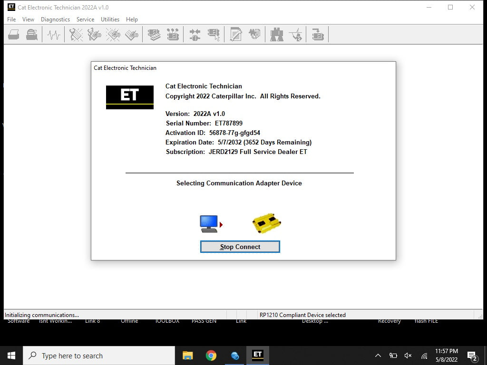Open Diagnostic Tests toolbar icon
This screenshot has width=487, height=365.
tap(173, 34)
